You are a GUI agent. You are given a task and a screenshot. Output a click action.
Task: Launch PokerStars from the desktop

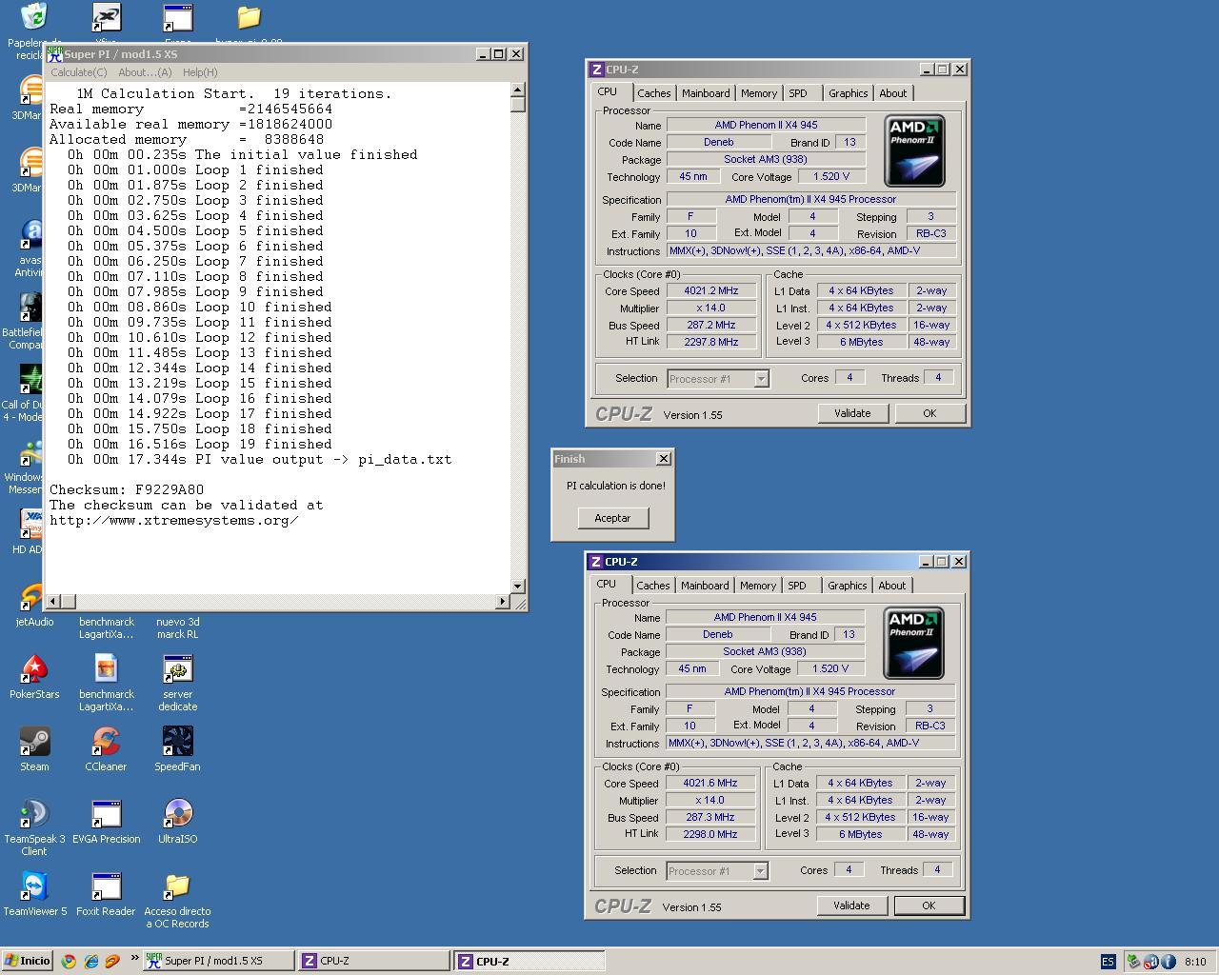(34, 669)
